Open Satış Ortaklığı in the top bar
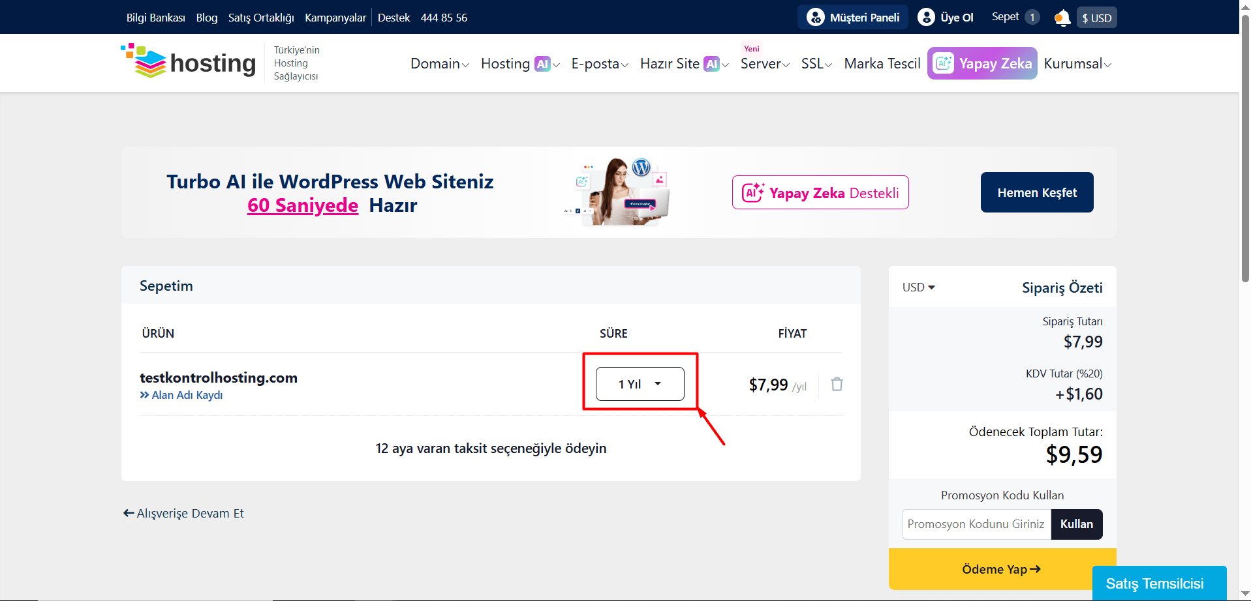The width and height of the screenshot is (1251, 601). [261, 18]
